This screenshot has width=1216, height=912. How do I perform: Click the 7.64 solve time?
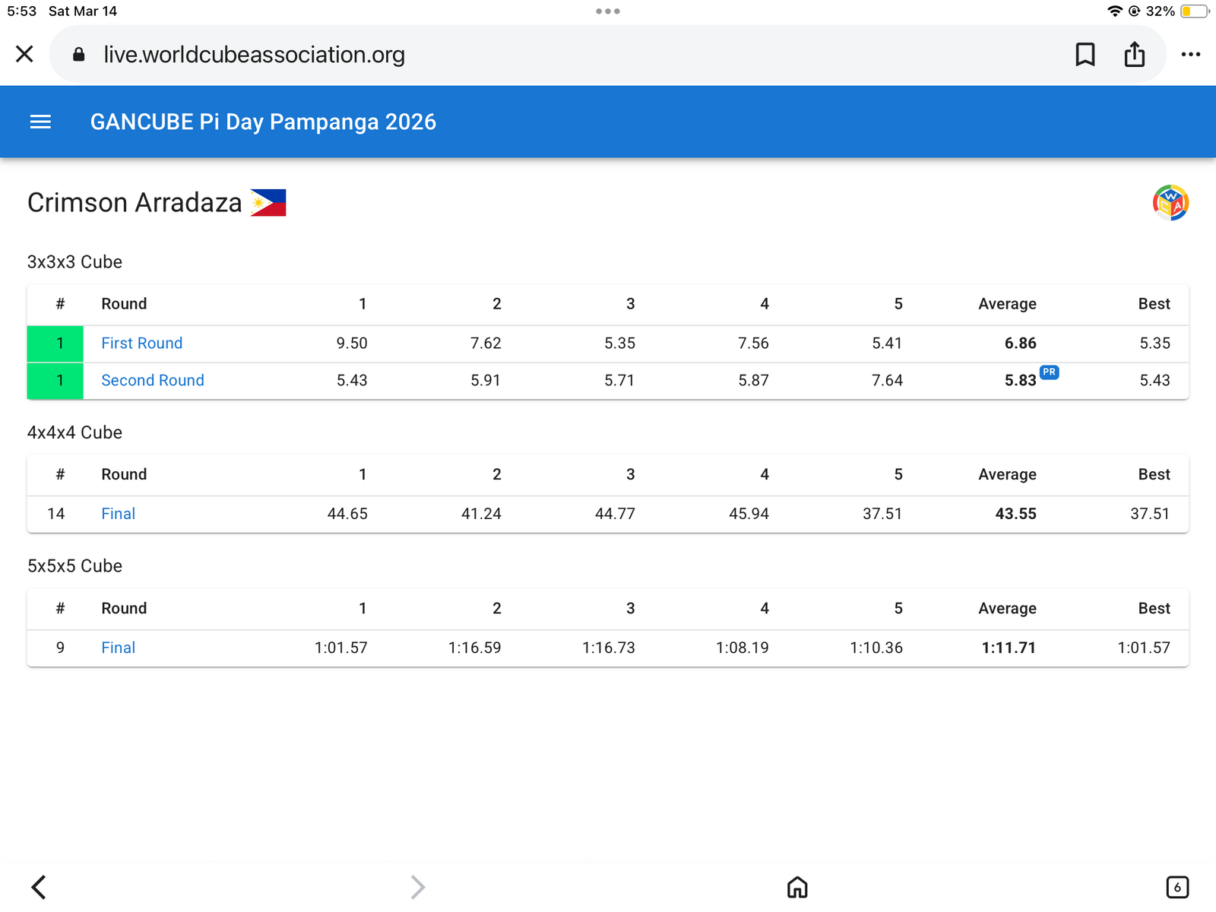coord(887,380)
